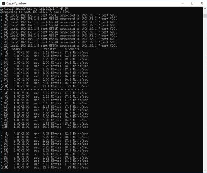Click the SUM row showing 177 Mbits/sec
Viewport: 207px width, 173px height.
coord(44,86)
